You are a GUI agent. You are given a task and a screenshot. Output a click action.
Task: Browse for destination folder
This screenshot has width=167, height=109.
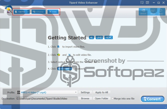85,98
